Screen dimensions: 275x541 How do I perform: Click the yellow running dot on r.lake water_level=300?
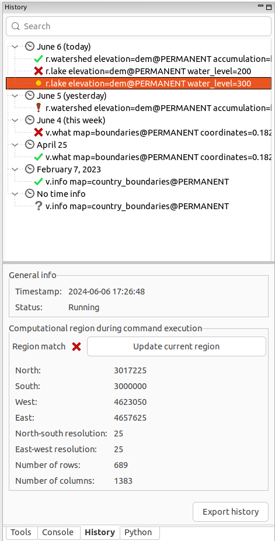point(39,84)
